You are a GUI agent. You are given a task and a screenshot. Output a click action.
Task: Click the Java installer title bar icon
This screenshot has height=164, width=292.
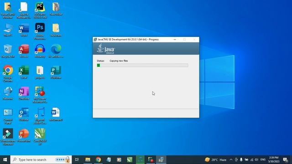pyautogui.click(x=95, y=40)
